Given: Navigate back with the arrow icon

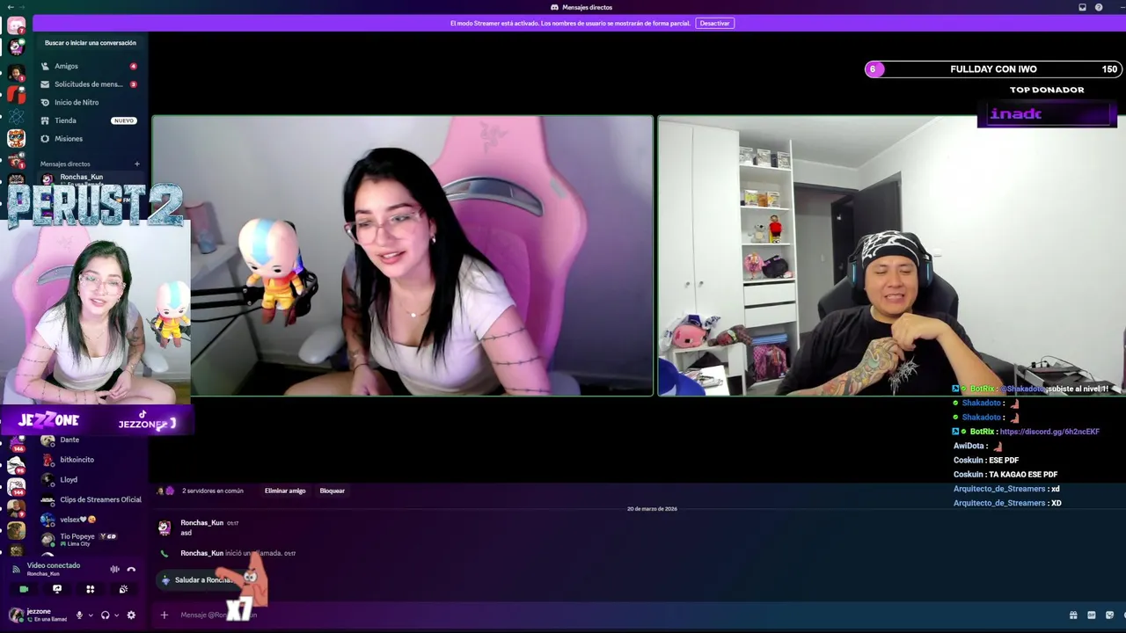Looking at the screenshot, I should click(9, 7).
